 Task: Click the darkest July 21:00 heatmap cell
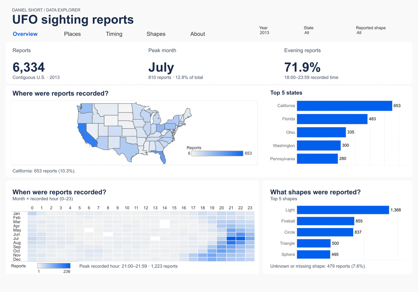pyautogui.click(x=231, y=239)
